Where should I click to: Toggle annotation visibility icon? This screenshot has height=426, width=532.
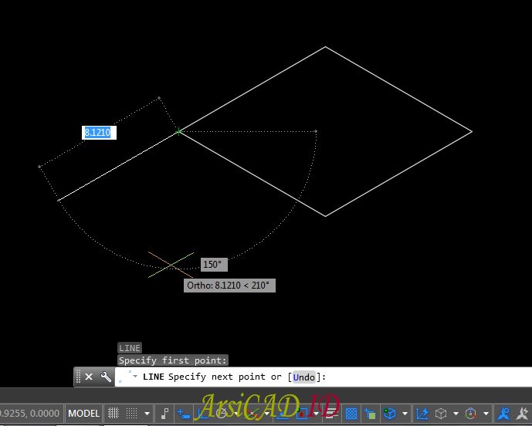pyautogui.click(x=503, y=414)
